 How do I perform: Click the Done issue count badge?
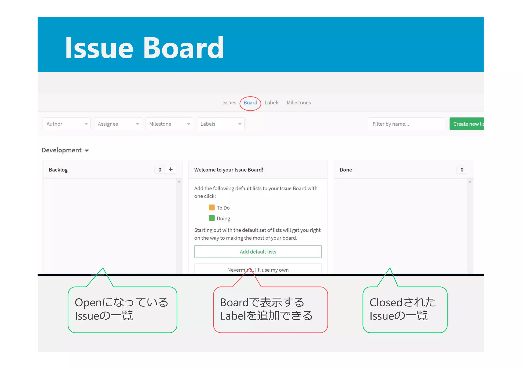point(462,170)
